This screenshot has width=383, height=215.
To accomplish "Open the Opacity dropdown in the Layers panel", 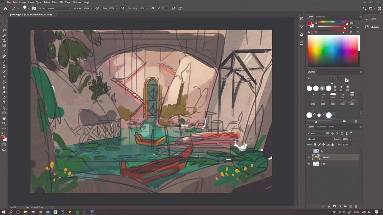I will [x=350, y=139].
